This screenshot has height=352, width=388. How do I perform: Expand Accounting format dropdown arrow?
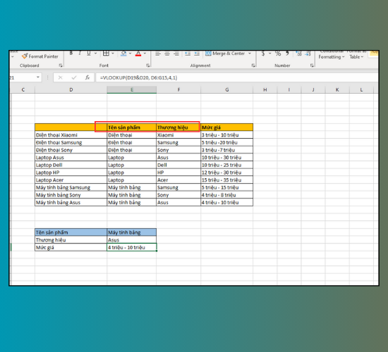coord(269,54)
